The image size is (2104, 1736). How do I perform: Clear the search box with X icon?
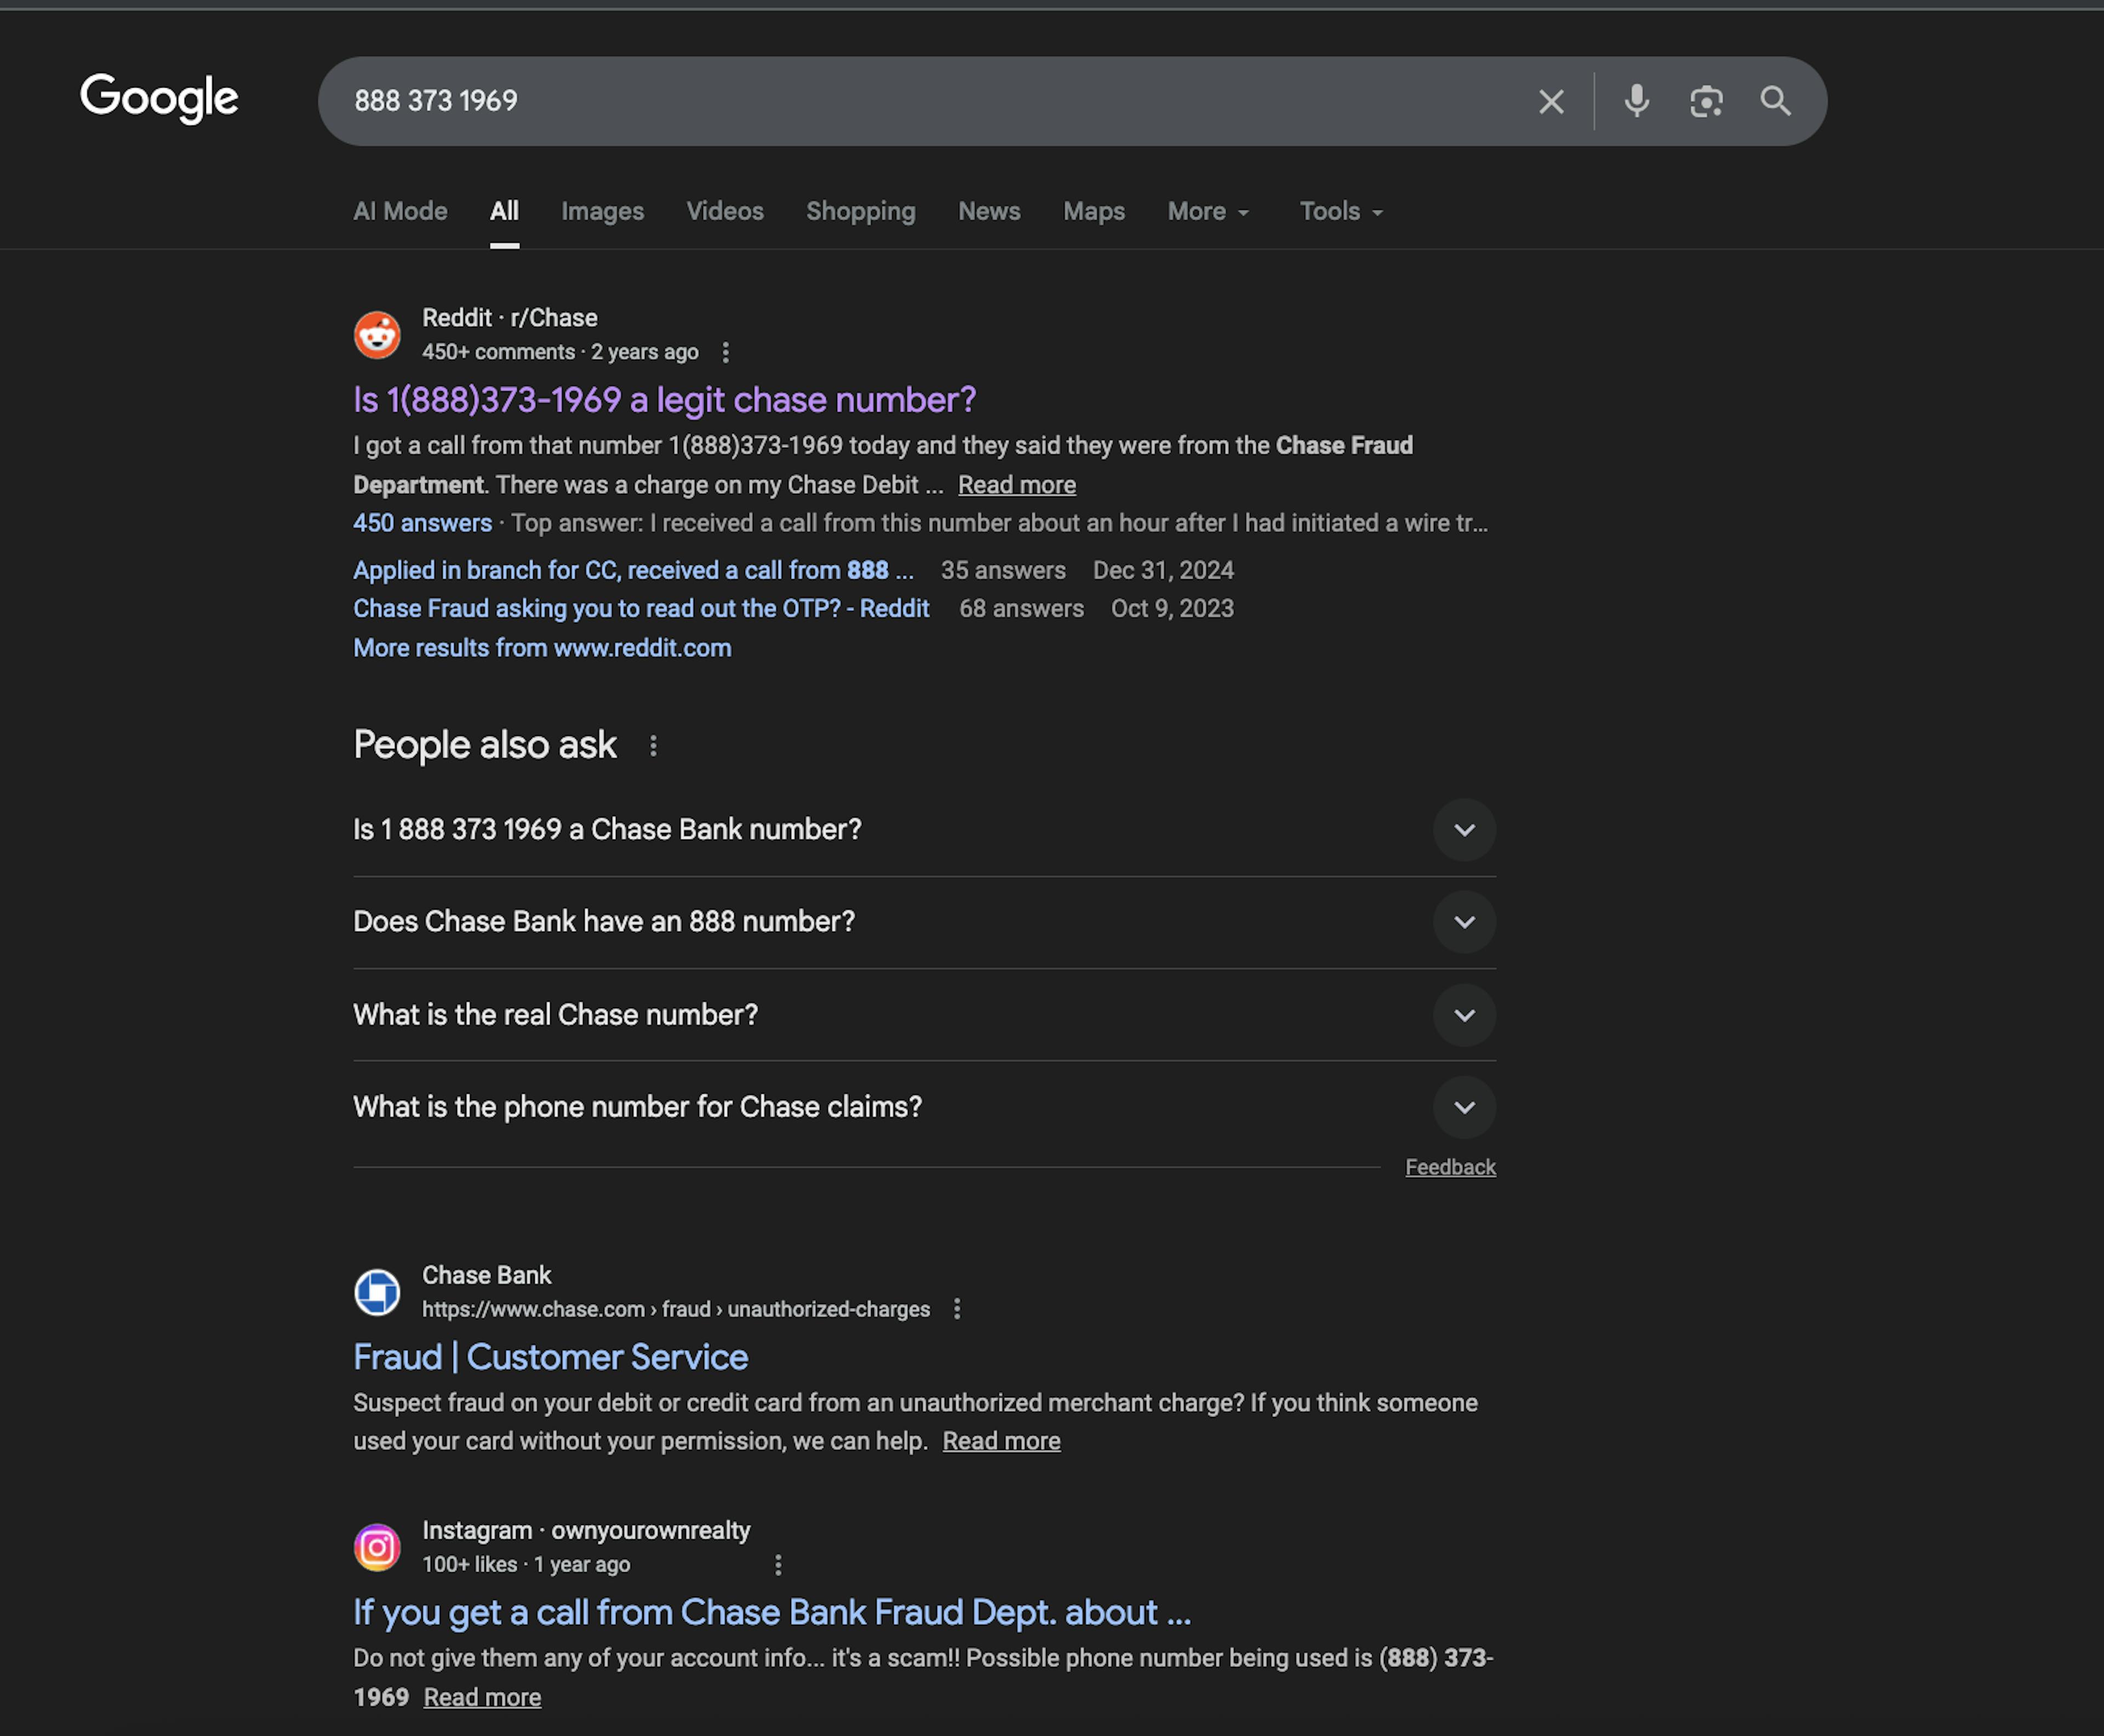[1551, 101]
